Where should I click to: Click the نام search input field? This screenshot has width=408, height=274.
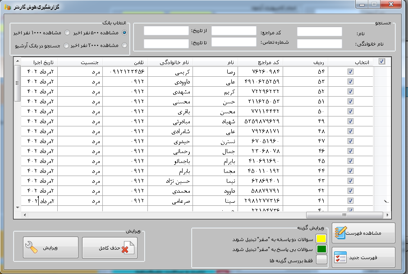[x=319, y=32]
